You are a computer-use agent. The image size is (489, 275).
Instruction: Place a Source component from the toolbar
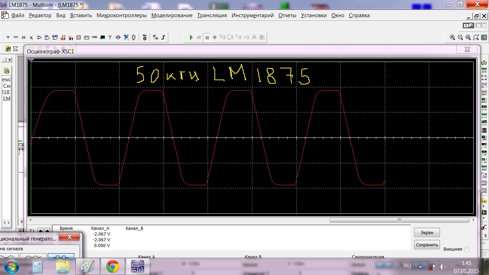(x=8, y=37)
